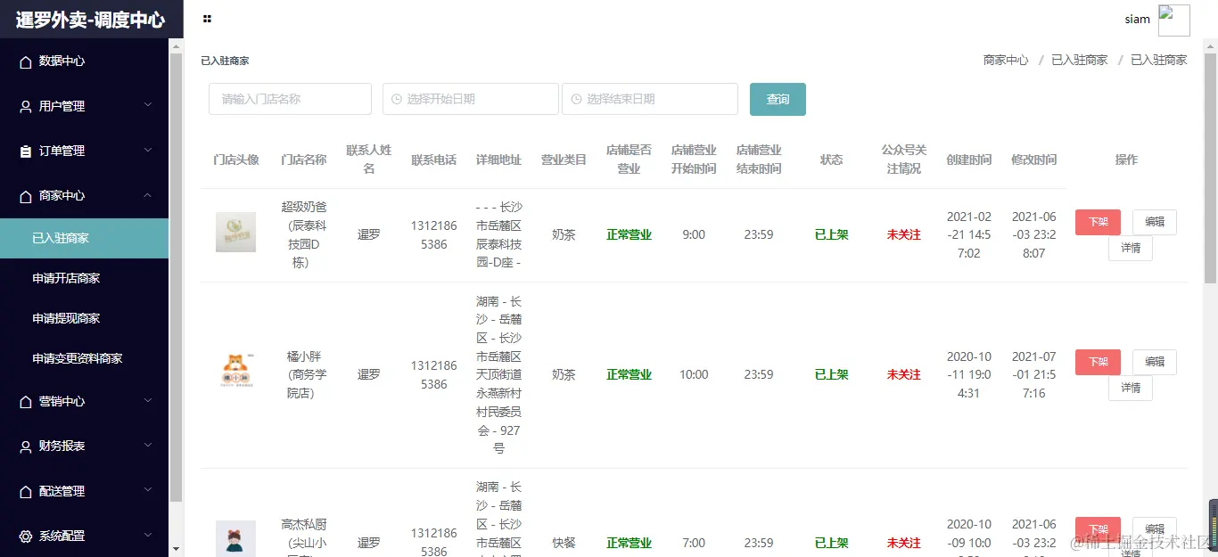
Task: Click the sidebar scrollbar down arrow
Action: point(176,549)
